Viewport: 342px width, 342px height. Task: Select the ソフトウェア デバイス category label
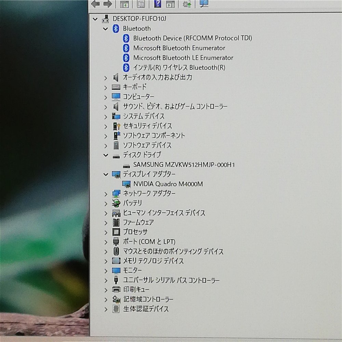[x=147, y=145]
